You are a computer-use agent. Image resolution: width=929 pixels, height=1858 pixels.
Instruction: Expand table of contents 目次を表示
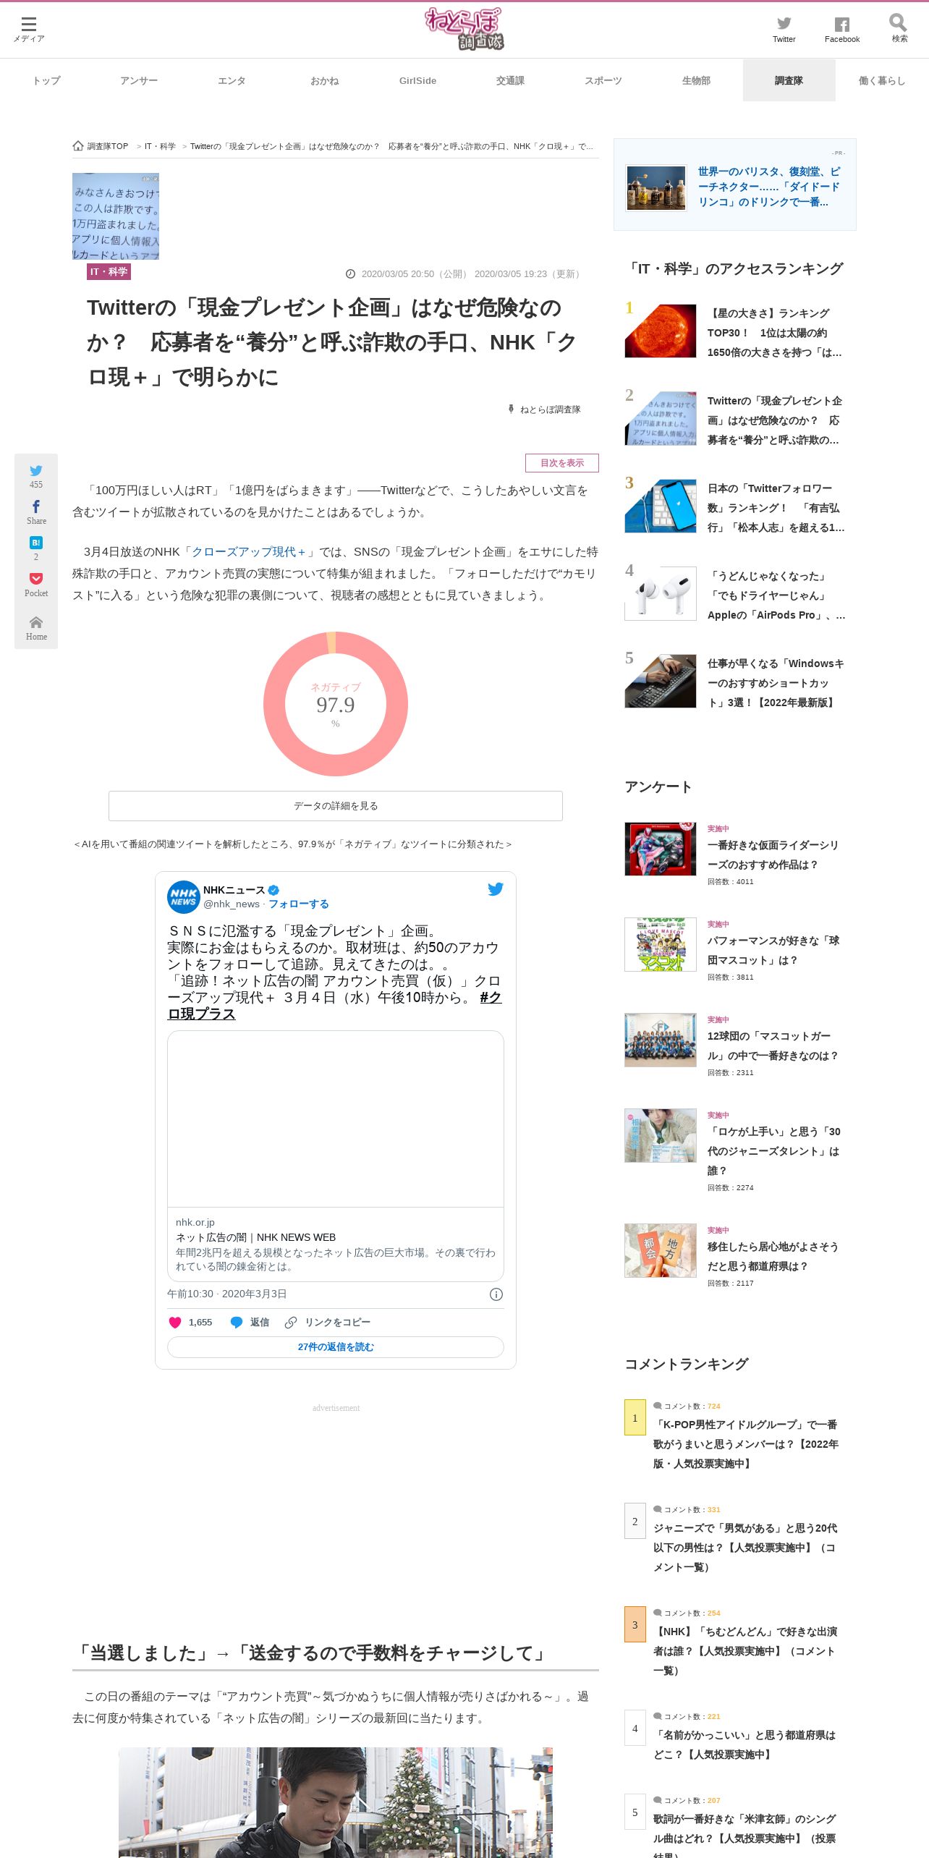(562, 463)
